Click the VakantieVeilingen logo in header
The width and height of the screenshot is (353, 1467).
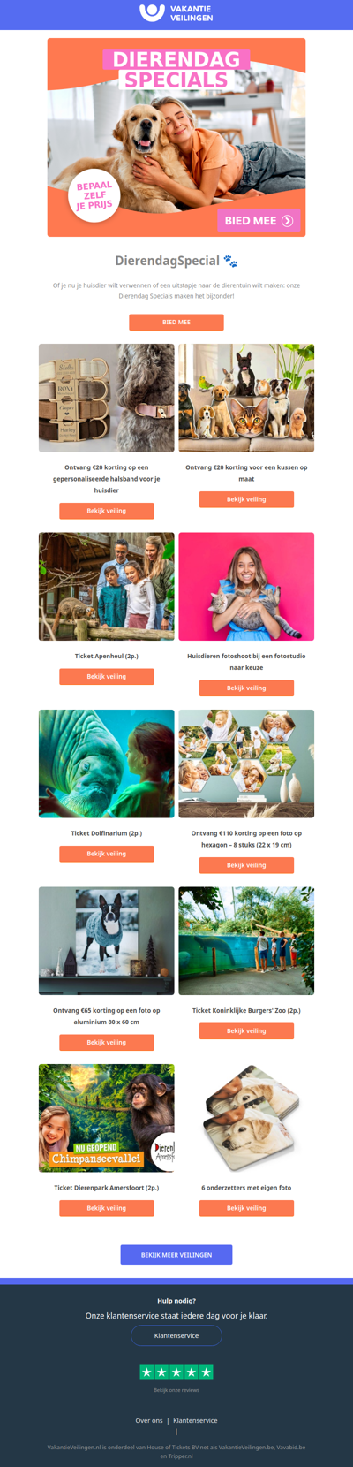pyautogui.click(x=176, y=12)
